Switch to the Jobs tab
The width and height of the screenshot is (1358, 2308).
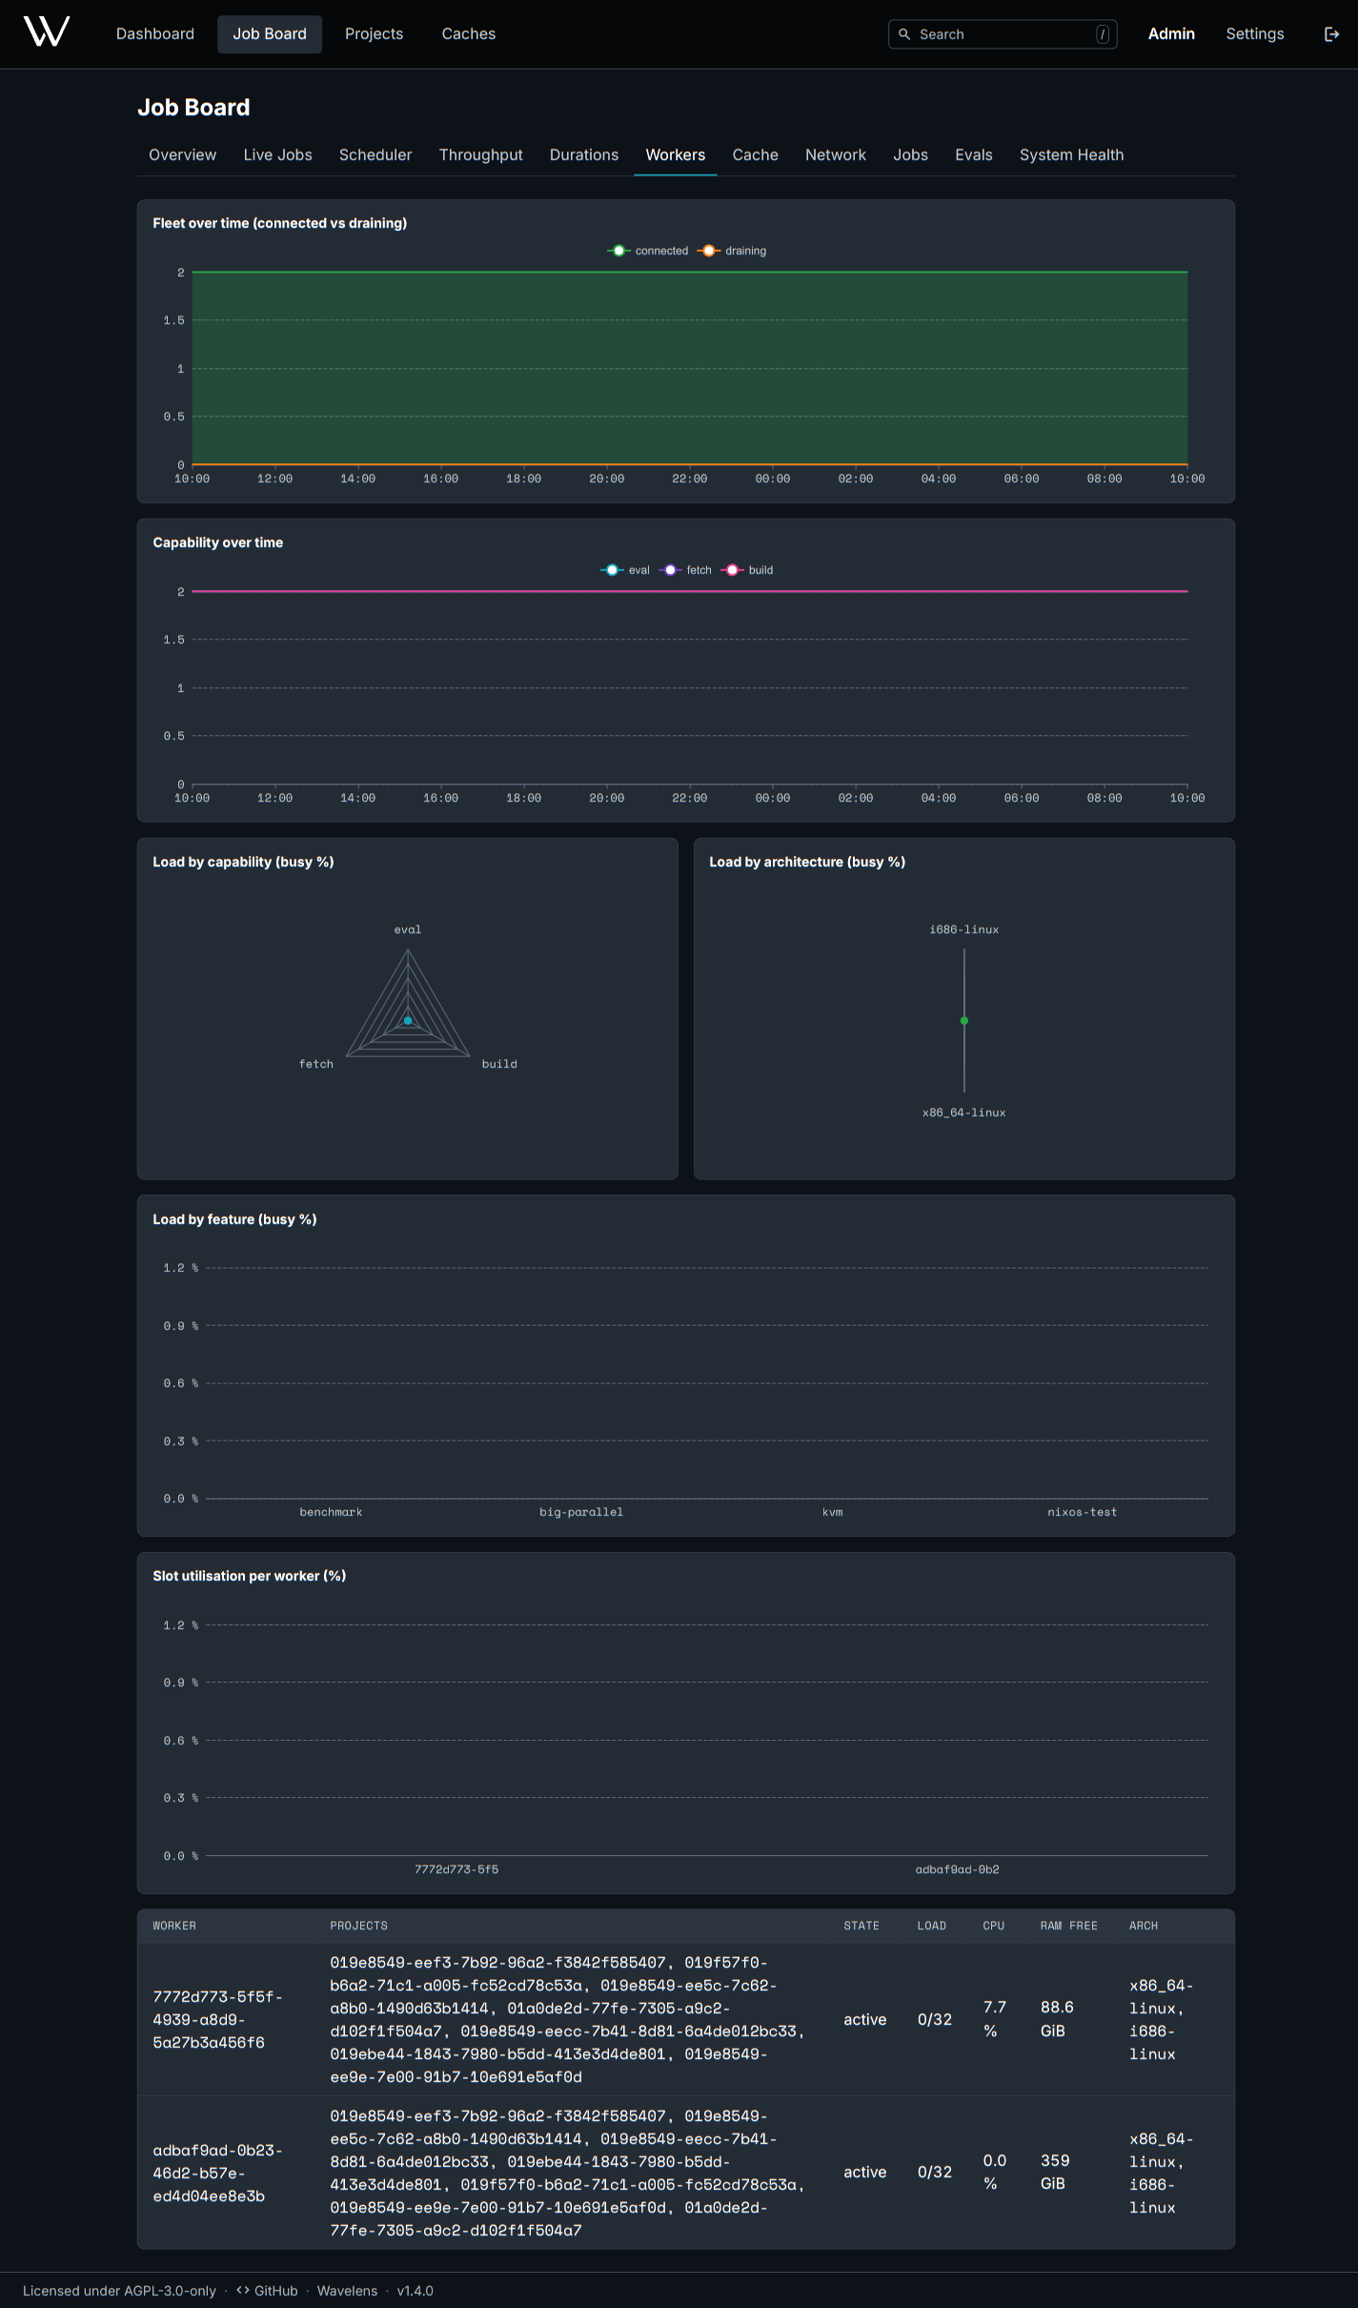[911, 155]
